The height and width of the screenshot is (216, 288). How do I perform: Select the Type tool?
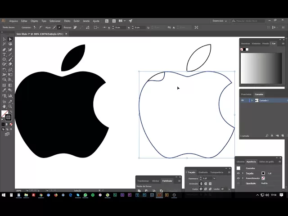(4, 54)
